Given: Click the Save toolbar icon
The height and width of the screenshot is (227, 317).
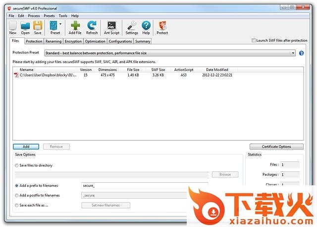Looking at the screenshot, I should click(x=38, y=26).
